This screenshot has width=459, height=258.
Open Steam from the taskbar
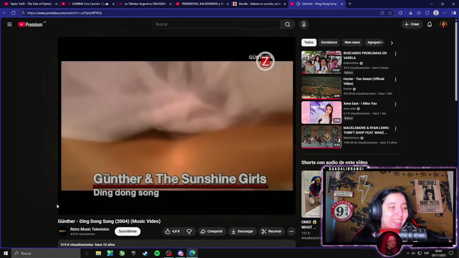pyautogui.click(x=145, y=253)
